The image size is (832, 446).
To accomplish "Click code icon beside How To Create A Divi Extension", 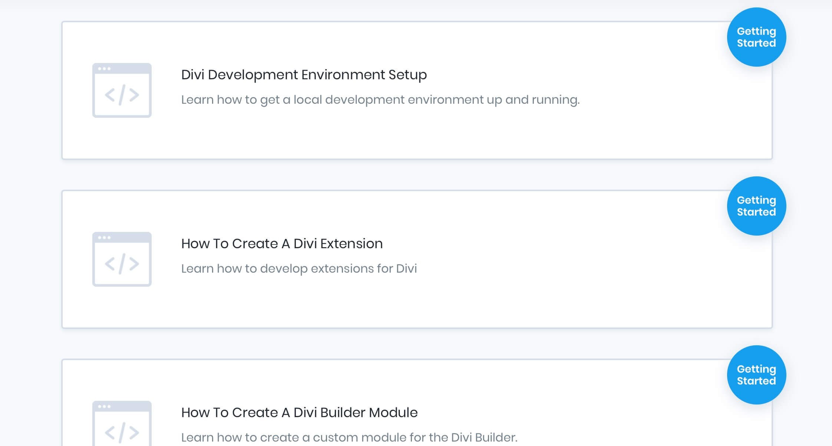I will 122,259.
